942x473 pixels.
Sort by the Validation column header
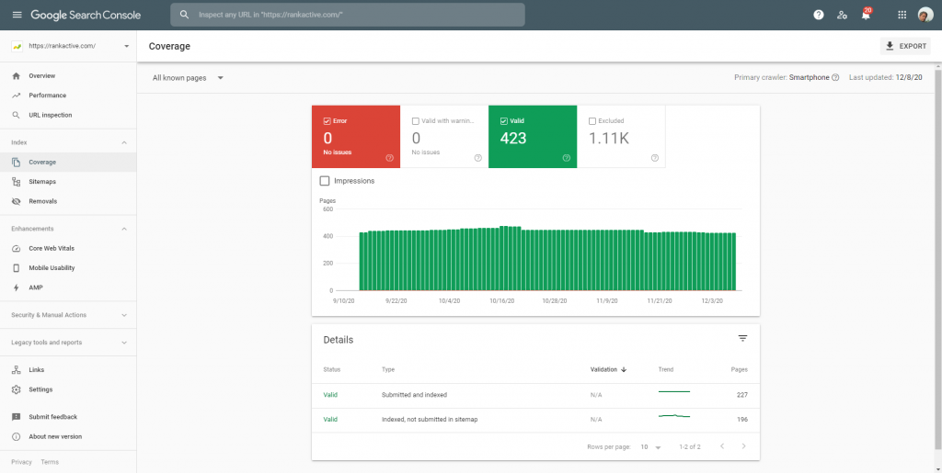(608, 370)
